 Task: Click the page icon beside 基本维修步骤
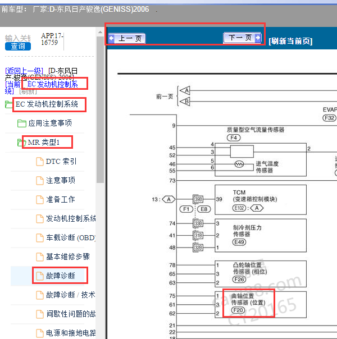tap(40, 257)
